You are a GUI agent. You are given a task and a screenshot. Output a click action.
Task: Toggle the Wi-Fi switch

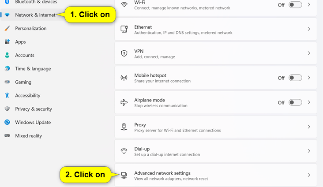[295, 4]
